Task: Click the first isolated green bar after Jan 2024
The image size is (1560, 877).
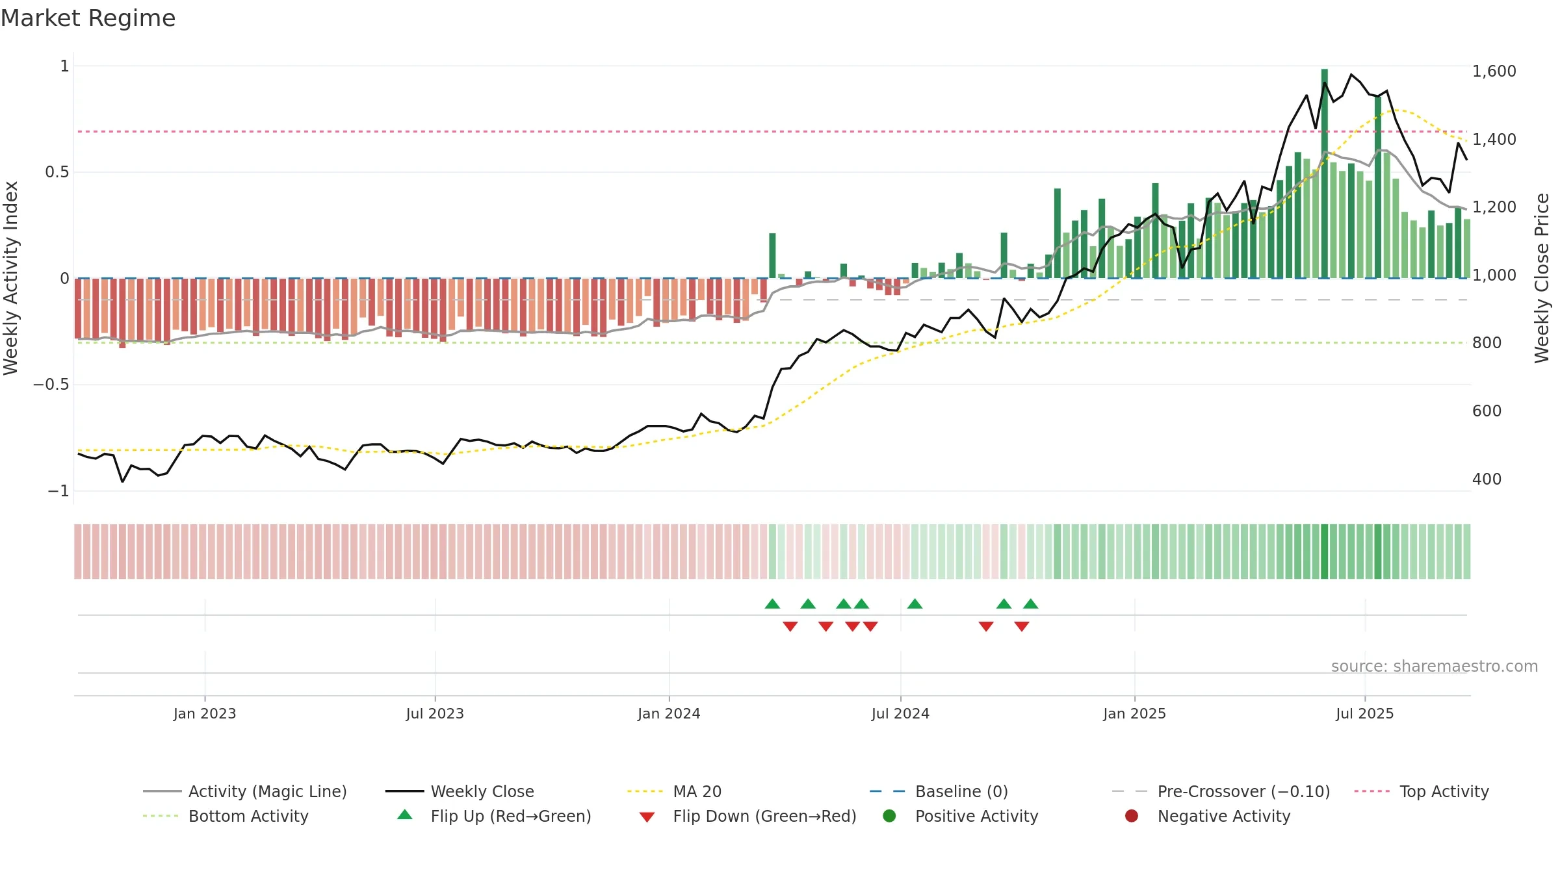Action: click(x=772, y=255)
